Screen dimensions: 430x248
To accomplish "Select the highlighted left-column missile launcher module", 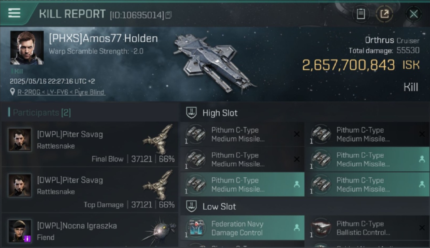I will [242, 185].
